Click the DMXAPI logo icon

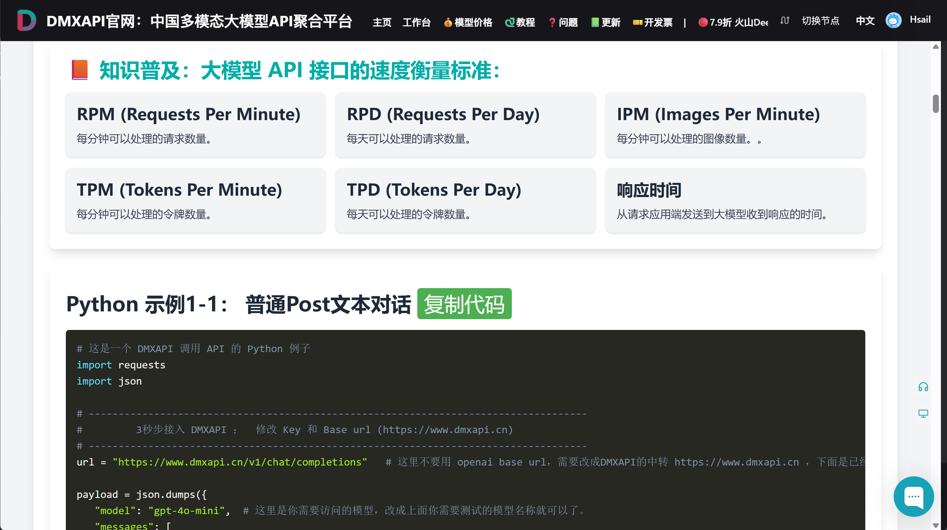[26, 21]
